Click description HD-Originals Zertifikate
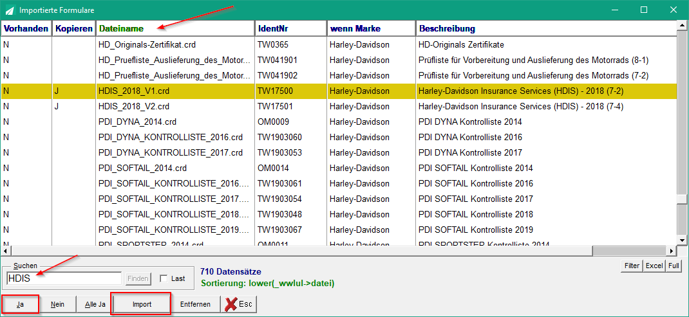Viewport: 689px width, 317px height. pyautogui.click(x=462, y=44)
